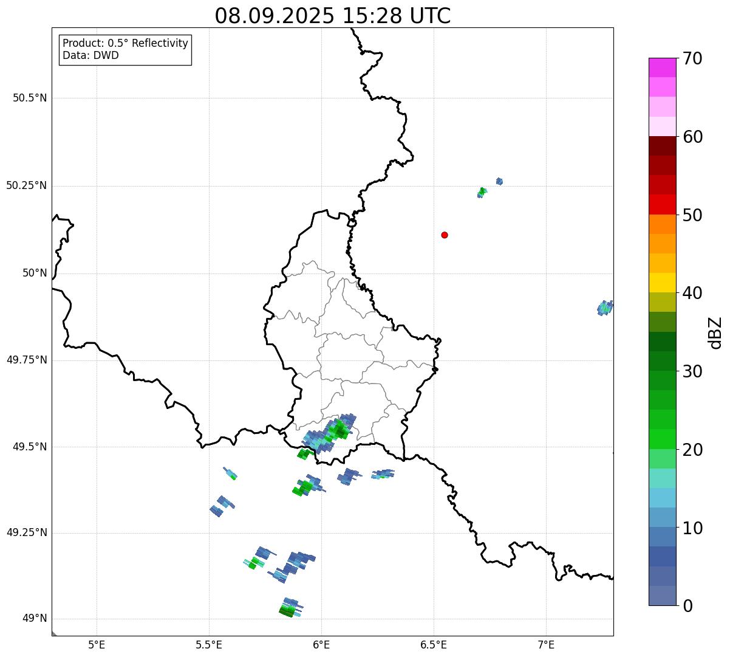Click the plot title showing 15:28 UTC
Screen dimensions: 730x657
click(333, 15)
